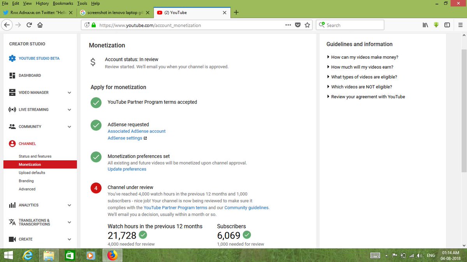
Task: Click the green site security padlock
Action: 93,25
